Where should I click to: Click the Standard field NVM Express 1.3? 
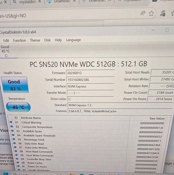(x=120, y=105)
